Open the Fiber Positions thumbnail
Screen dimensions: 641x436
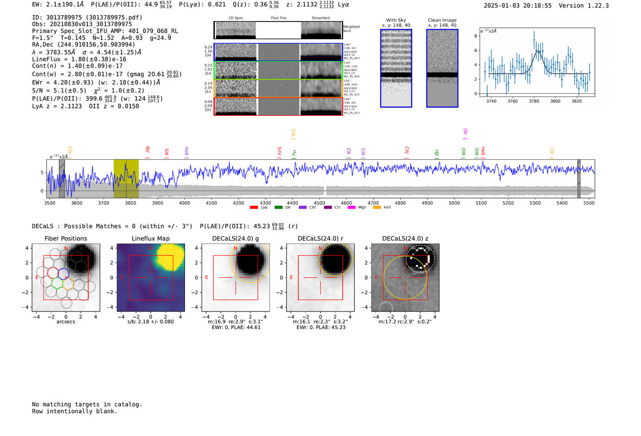pyautogui.click(x=66, y=278)
